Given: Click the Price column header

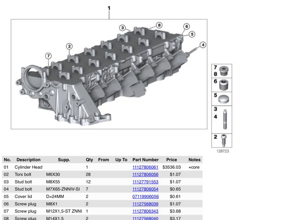Looking at the screenshot, I should click(x=171, y=160).
